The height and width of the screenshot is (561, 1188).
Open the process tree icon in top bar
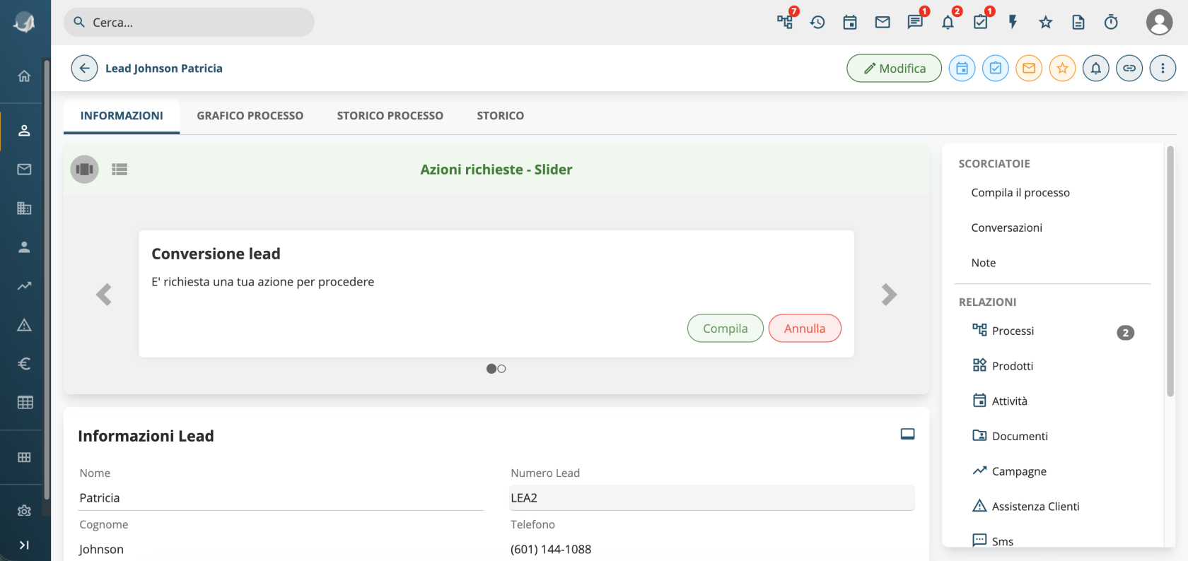785,22
